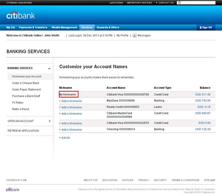The width and height of the screenshot is (222, 196).
Task: Open the SGD 511.90 balance link
Action: click(x=203, y=94)
